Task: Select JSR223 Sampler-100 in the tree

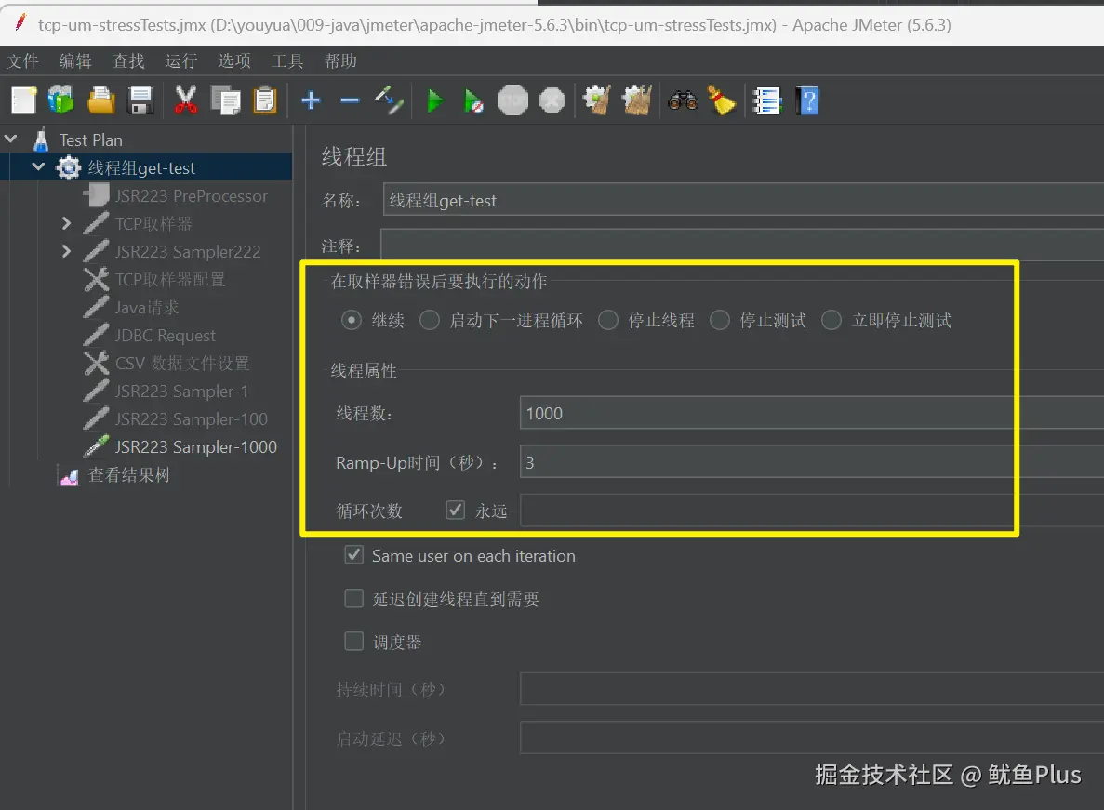Action: (191, 418)
